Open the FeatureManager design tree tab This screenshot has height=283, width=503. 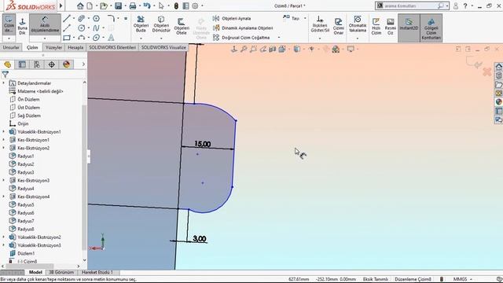click(x=7, y=64)
